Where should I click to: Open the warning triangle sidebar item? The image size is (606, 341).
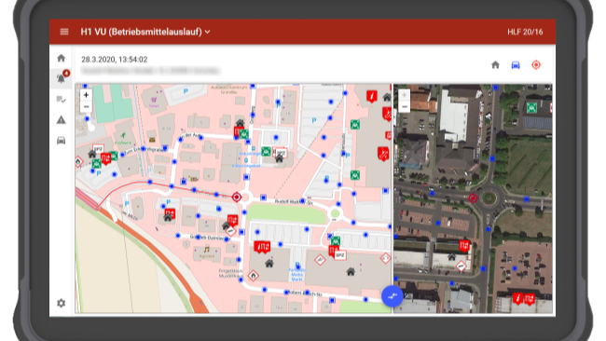[61, 120]
